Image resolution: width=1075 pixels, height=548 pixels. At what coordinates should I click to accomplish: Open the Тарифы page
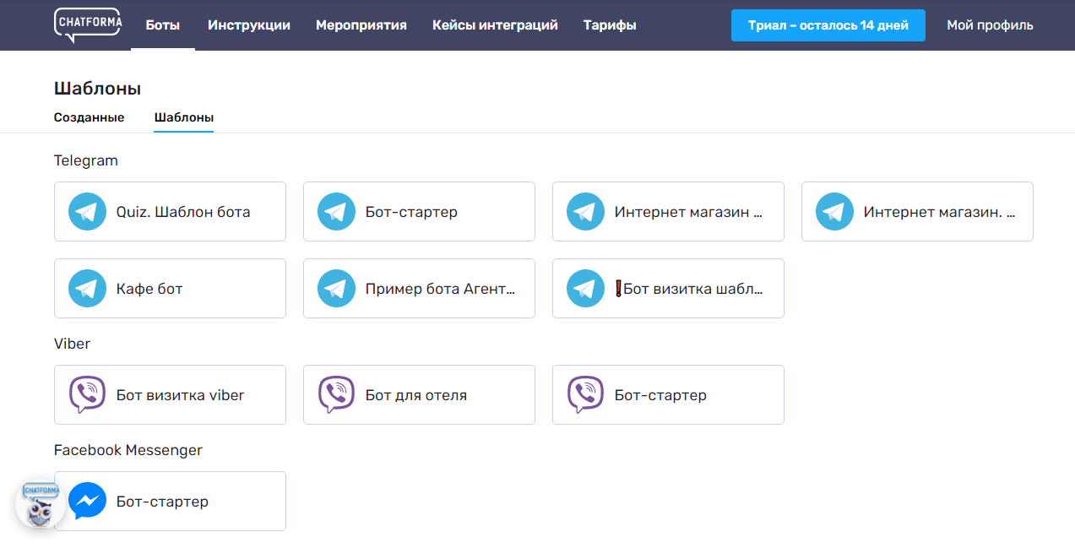[x=610, y=24]
